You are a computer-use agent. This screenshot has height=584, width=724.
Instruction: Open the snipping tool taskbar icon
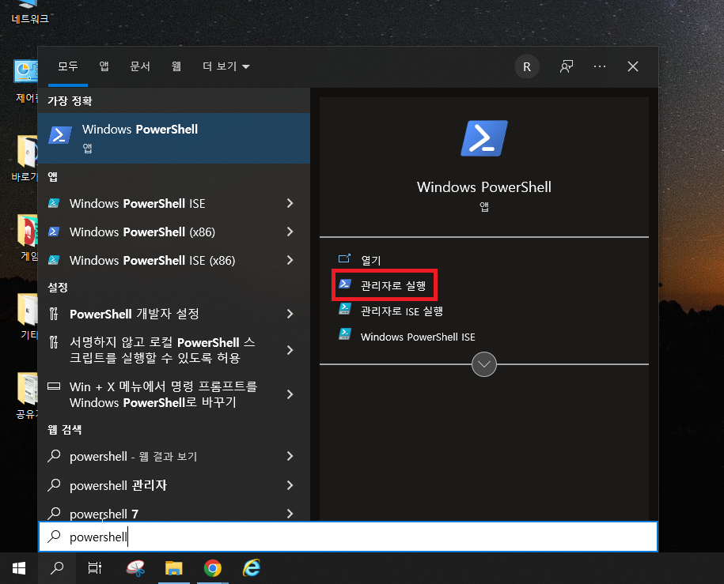pos(135,568)
